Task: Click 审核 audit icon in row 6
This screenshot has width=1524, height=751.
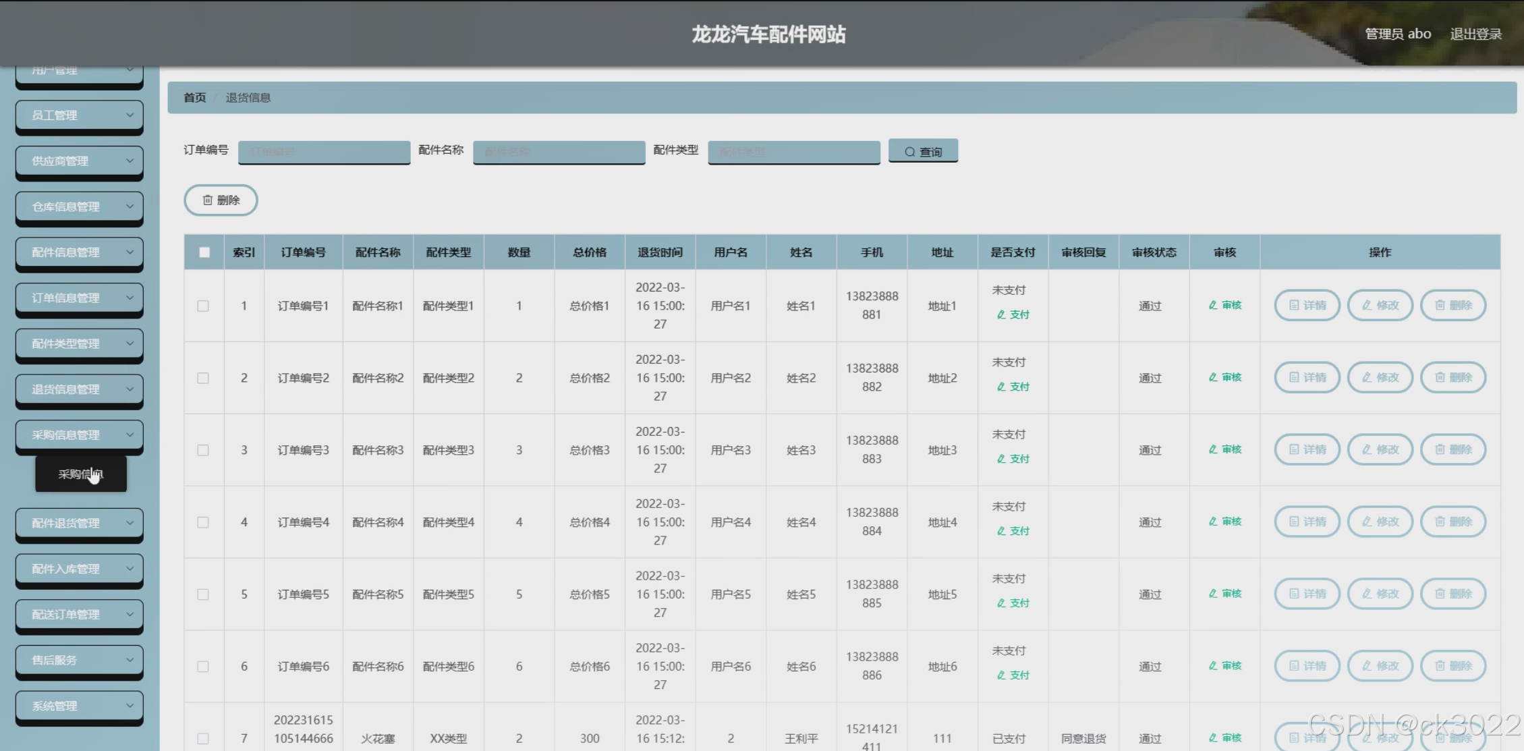Action: pos(1224,666)
